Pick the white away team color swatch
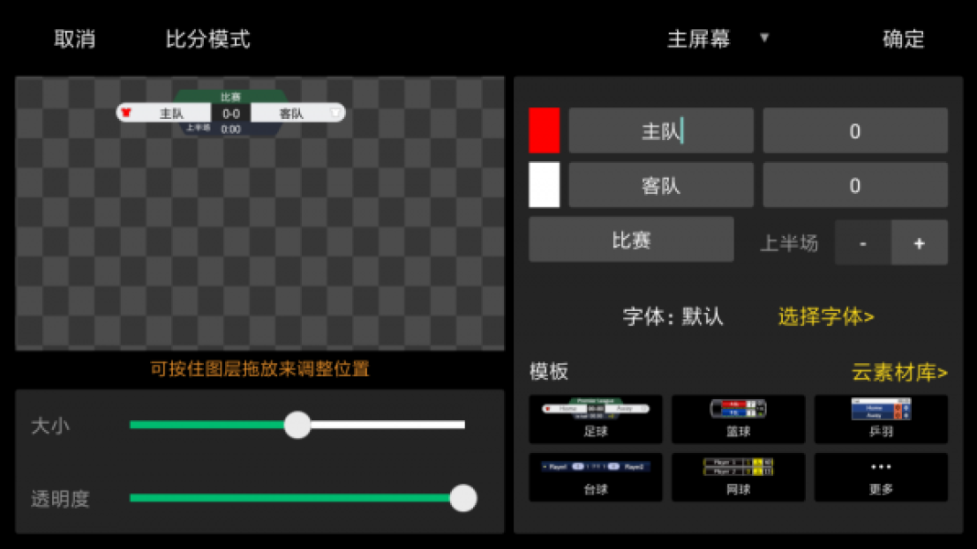Screen dimensions: 977x549 [544, 185]
